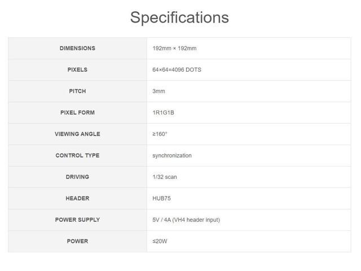Screen dimensions: 361x271
Task: Click the 1R1G1B value cell
Action: click(x=163, y=113)
